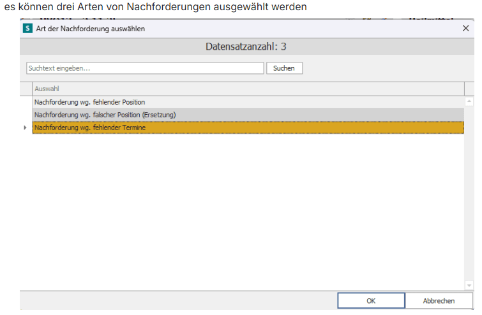This screenshot has height=315, width=482.
Task: Click the current-row indicator arrow beside the Termine row
Action: (x=25, y=128)
